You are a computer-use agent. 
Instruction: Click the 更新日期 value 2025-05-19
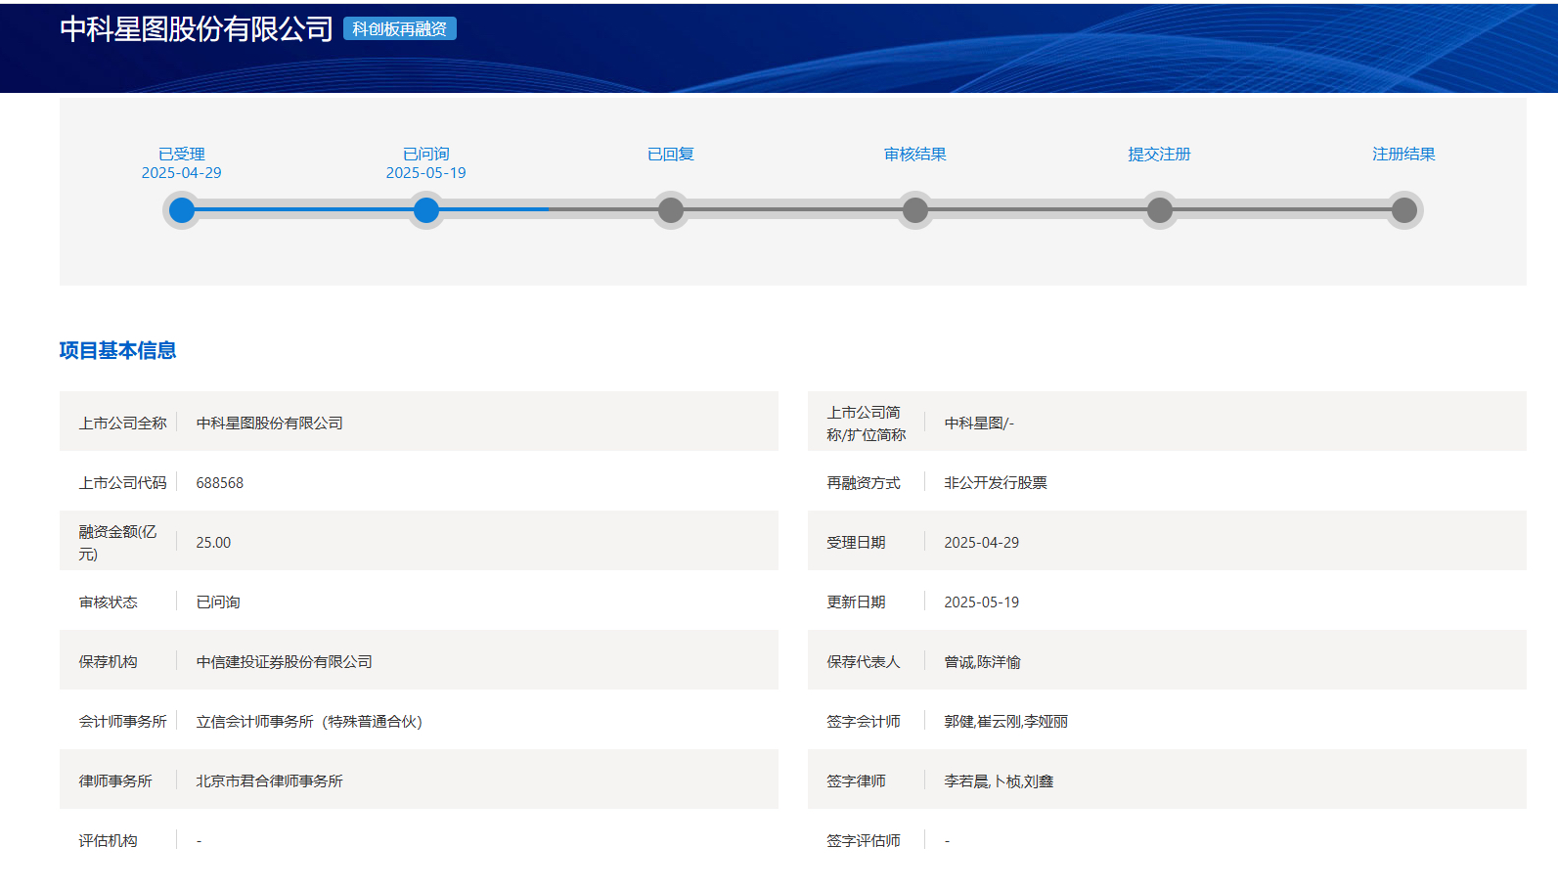click(982, 602)
